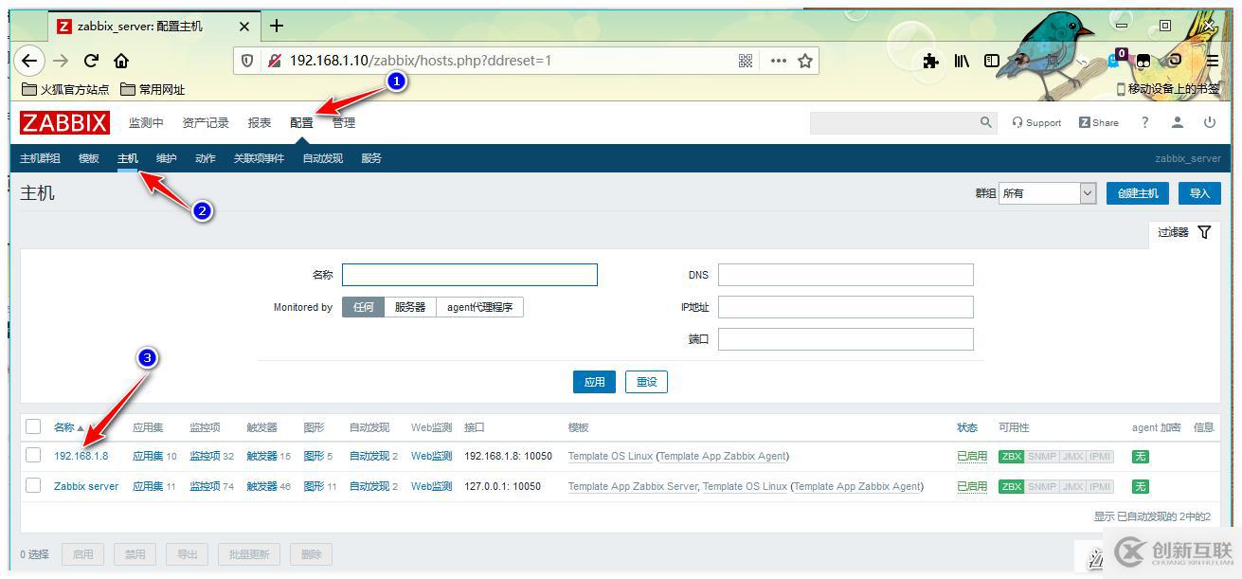Click the ZABBIX logo
Viewport: 1242px width, 579px height.
(63, 122)
